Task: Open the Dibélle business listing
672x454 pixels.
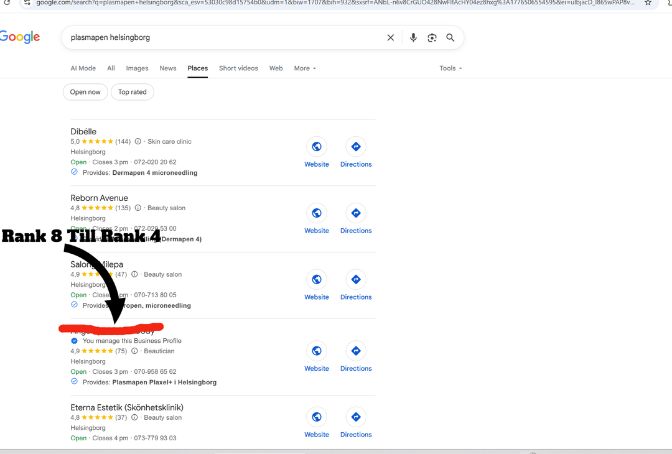Action: pos(83,131)
